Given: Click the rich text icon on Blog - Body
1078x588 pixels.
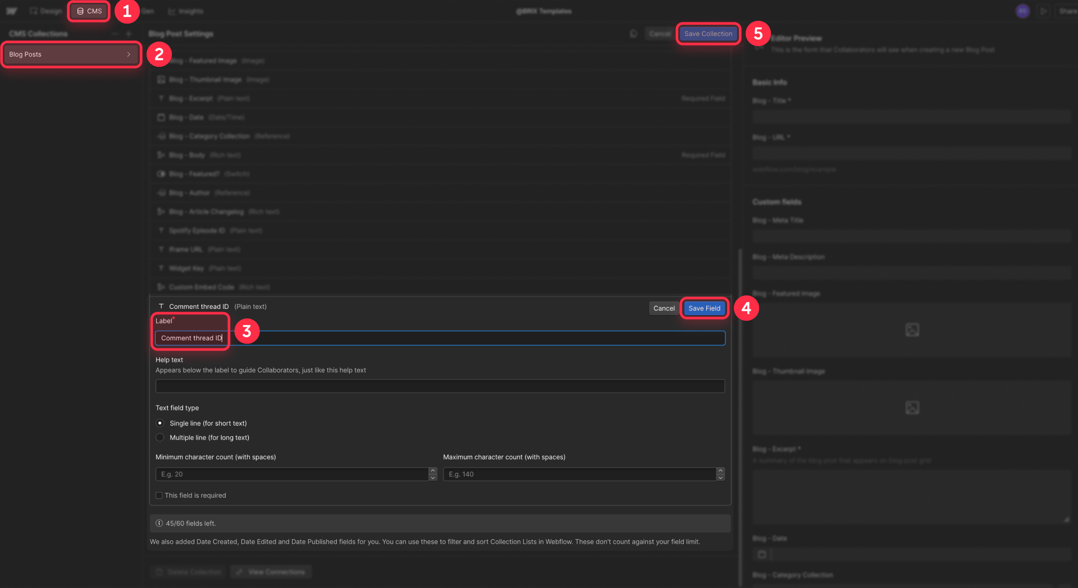Looking at the screenshot, I should click(x=162, y=154).
